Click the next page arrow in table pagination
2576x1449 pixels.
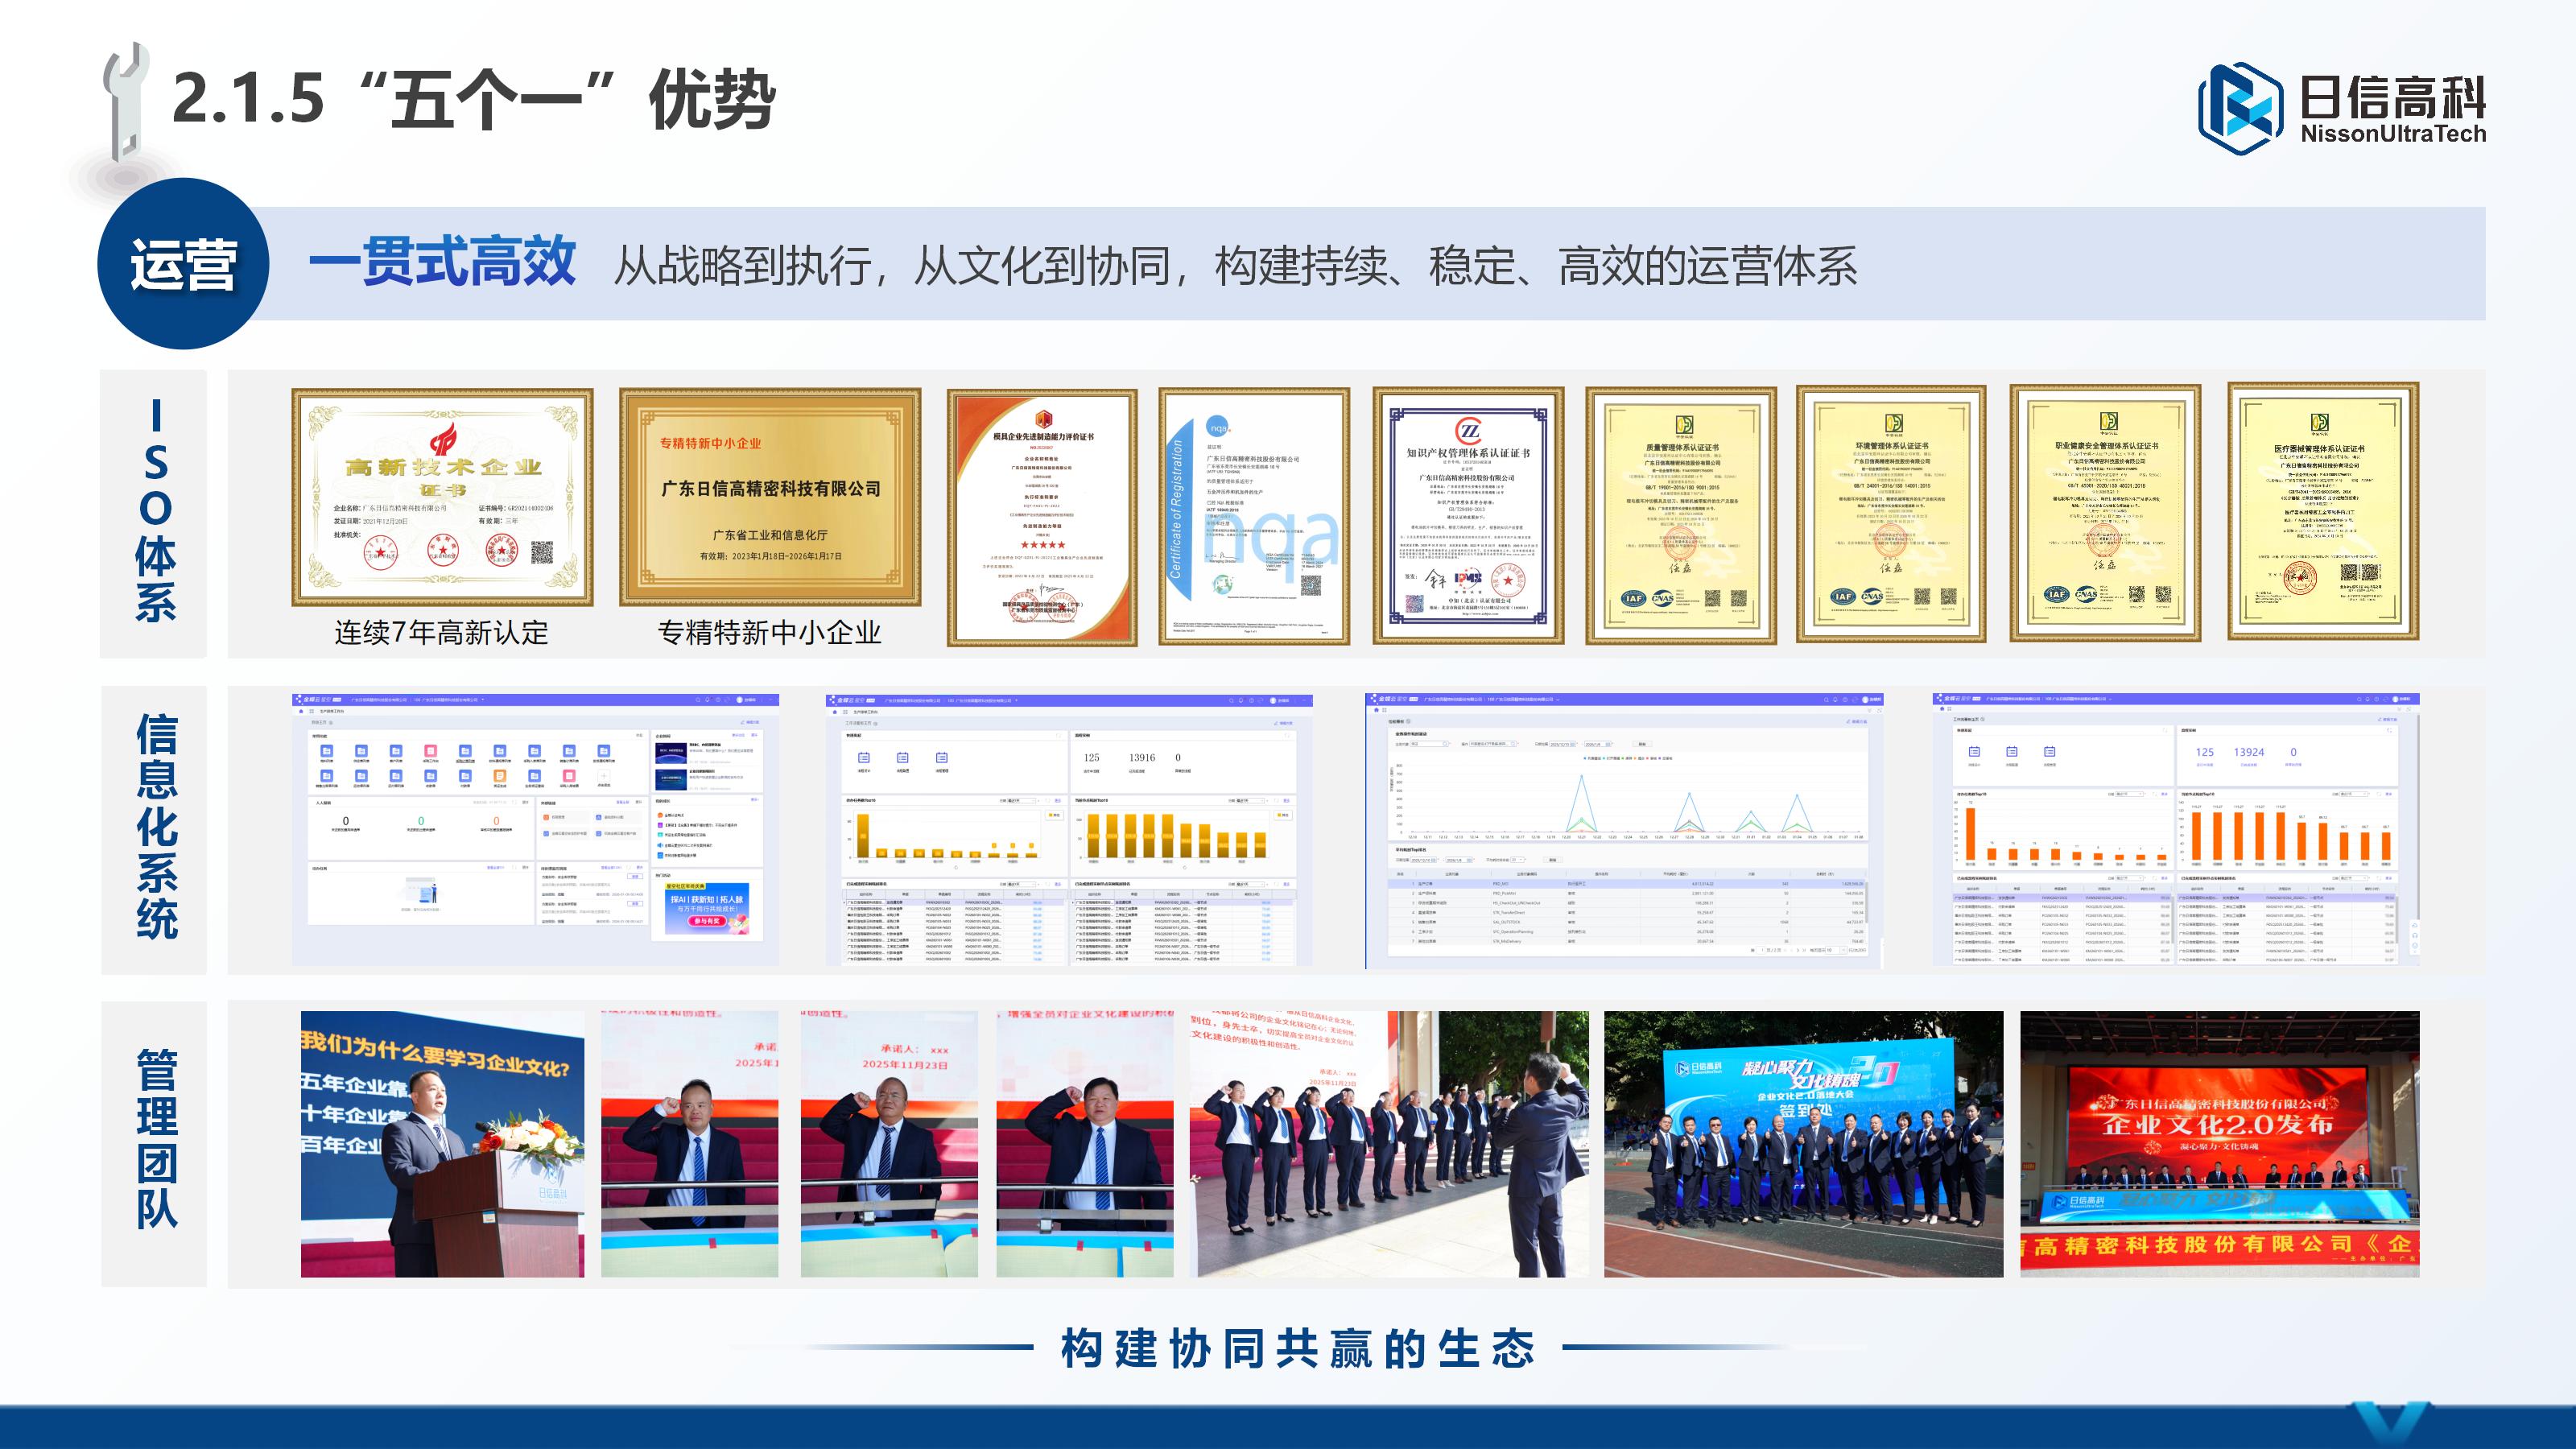coord(1799,951)
